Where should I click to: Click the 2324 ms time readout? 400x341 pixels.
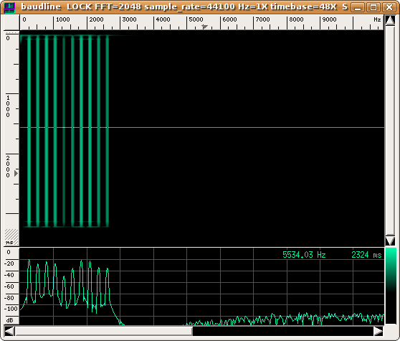[x=366, y=255]
